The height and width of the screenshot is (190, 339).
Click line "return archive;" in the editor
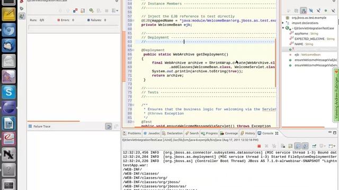pos(167,75)
